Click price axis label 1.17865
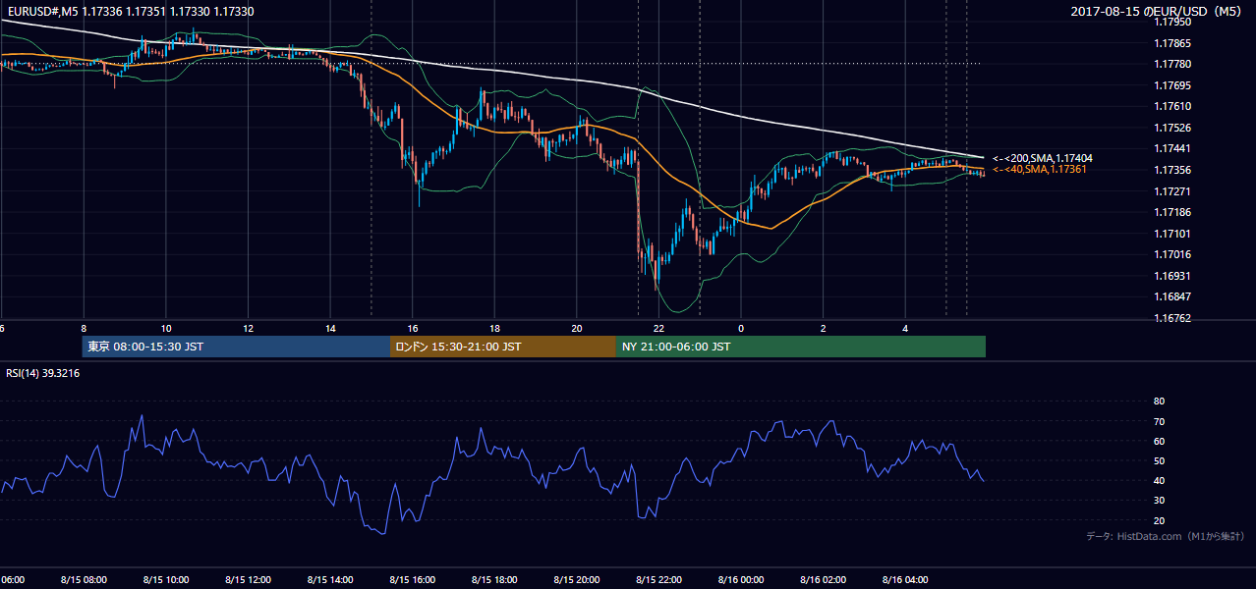 [1172, 43]
